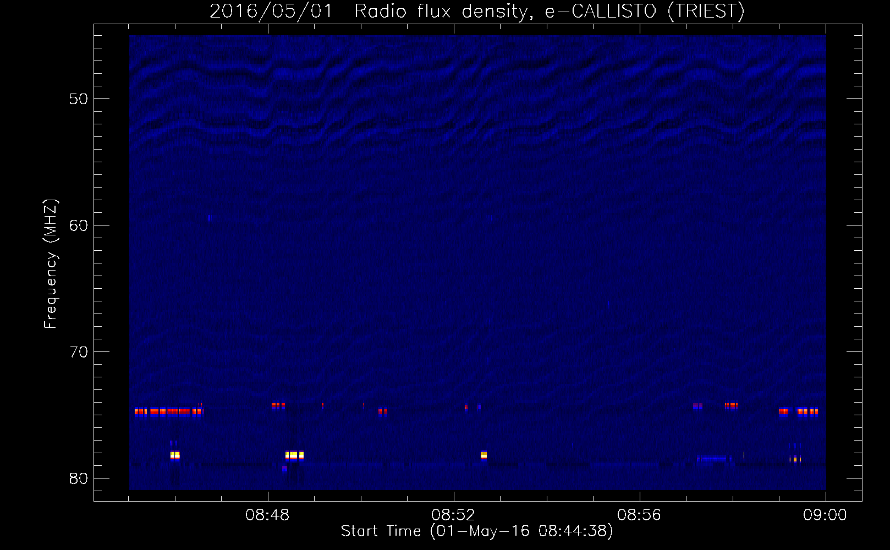The image size is (890, 550).
Task: Click the 70 MHz frequency axis label
Action: coord(79,352)
